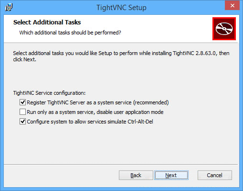
Task: Click the 'click Next.' instruction line
Action: coord(25,59)
